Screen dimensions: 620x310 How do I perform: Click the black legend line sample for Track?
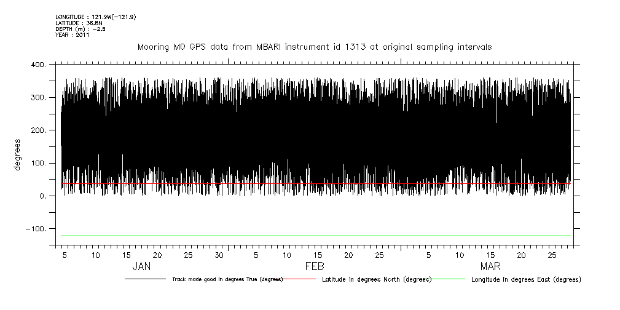click(x=145, y=279)
